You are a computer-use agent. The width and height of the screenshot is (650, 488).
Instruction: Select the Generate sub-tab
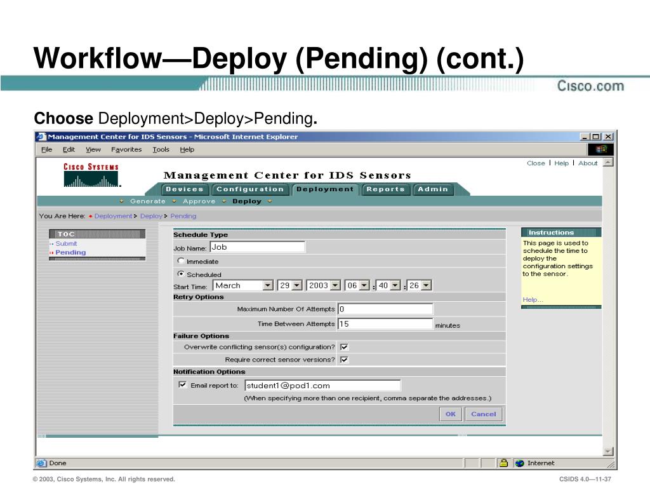[147, 201]
